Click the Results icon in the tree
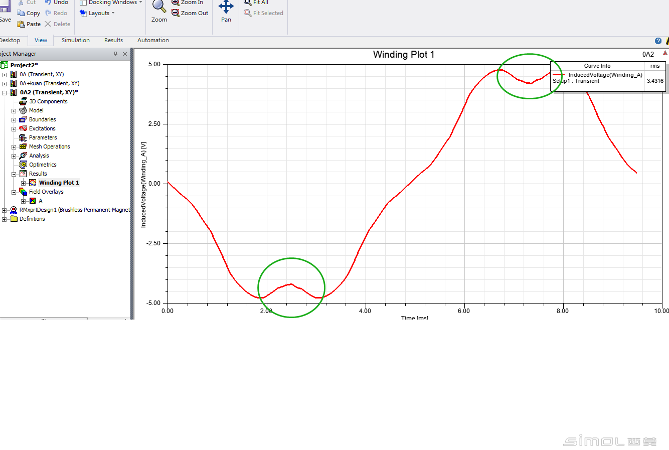669x450 pixels. pos(23,174)
